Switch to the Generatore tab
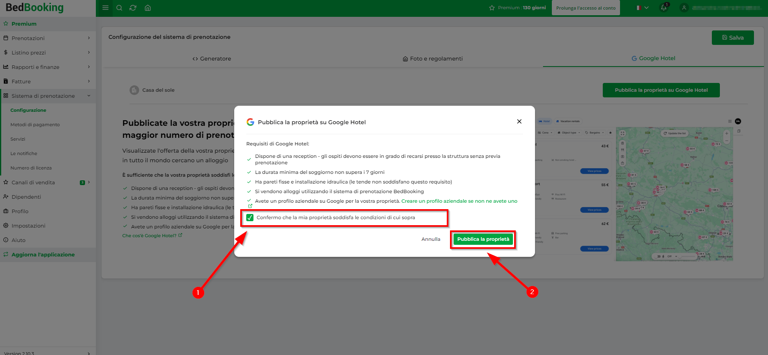The width and height of the screenshot is (768, 355). coord(212,58)
